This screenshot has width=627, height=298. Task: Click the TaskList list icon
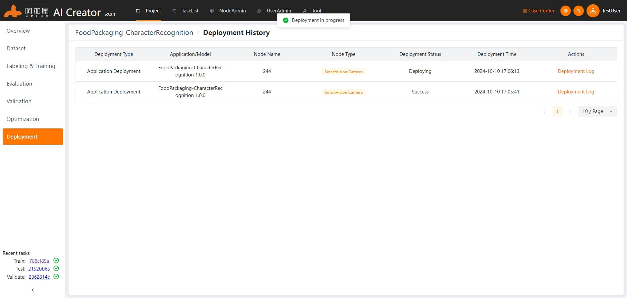click(174, 11)
